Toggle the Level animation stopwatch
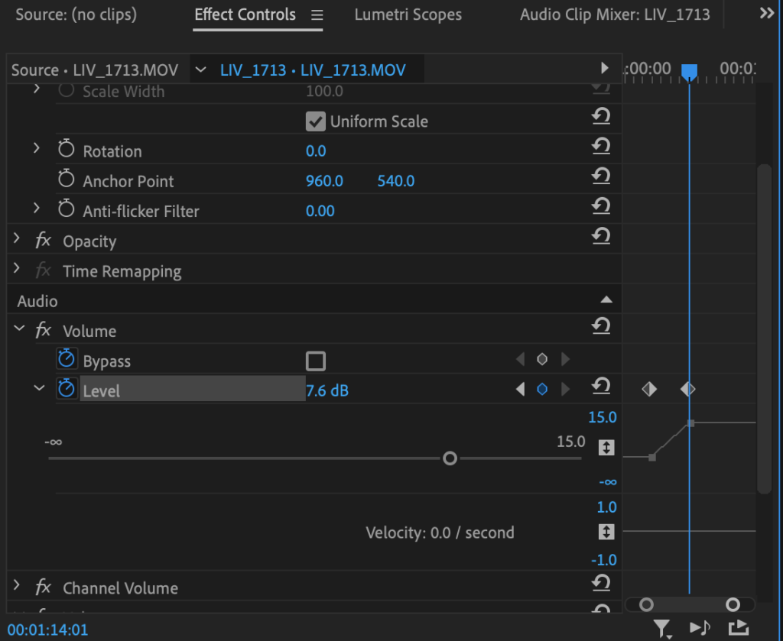This screenshot has width=783, height=641. (x=67, y=388)
